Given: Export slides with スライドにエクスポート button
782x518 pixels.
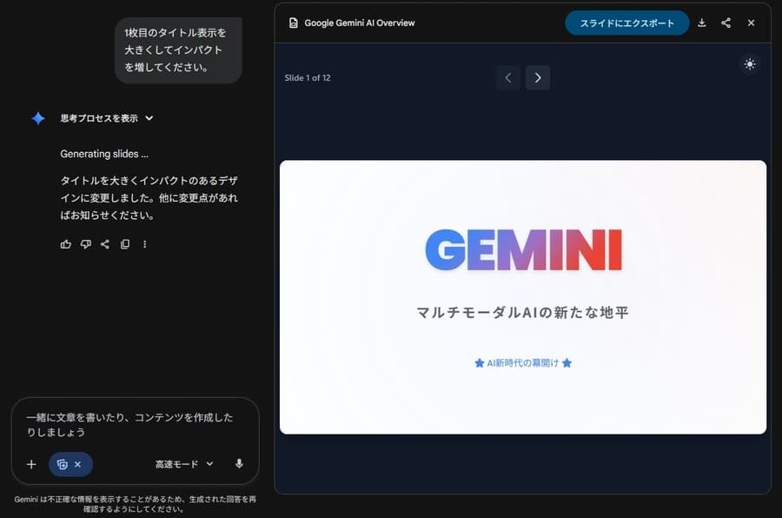Looking at the screenshot, I should (x=626, y=23).
